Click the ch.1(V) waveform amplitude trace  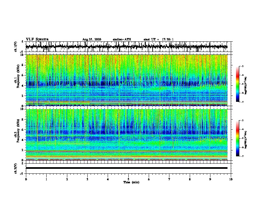(x=126, y=47)
